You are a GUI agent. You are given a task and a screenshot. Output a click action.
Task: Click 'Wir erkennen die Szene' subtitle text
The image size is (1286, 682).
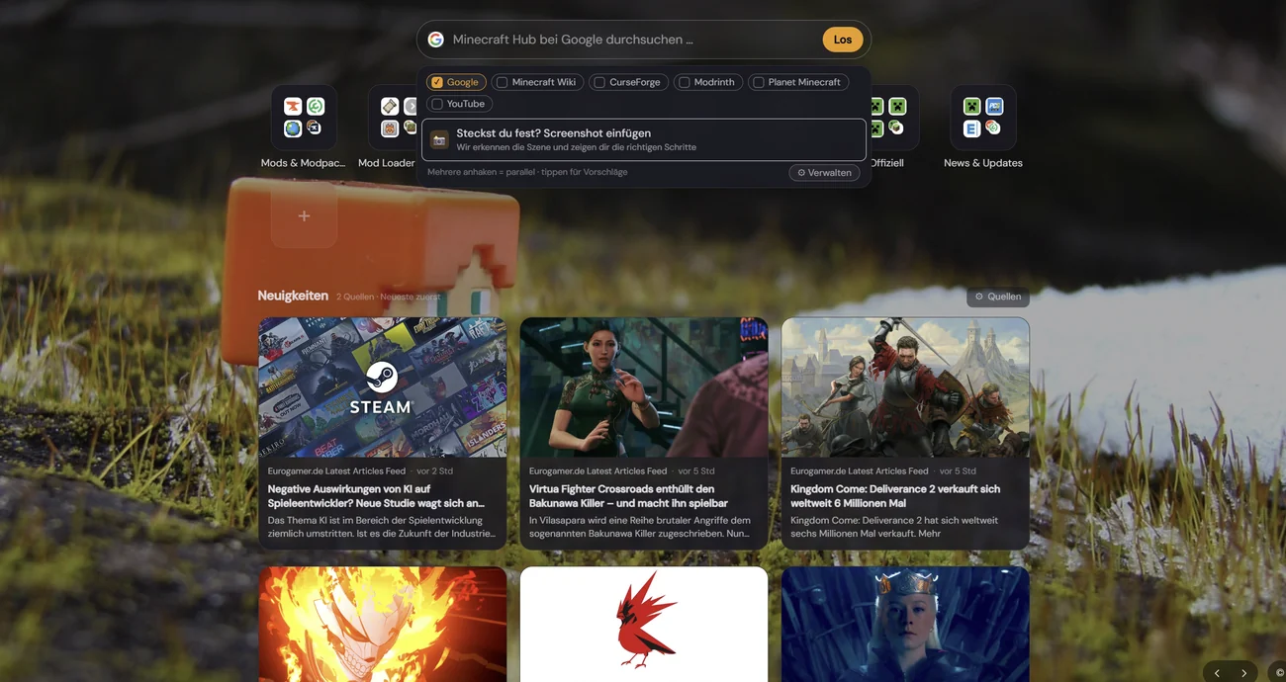(x=577, y=147)
